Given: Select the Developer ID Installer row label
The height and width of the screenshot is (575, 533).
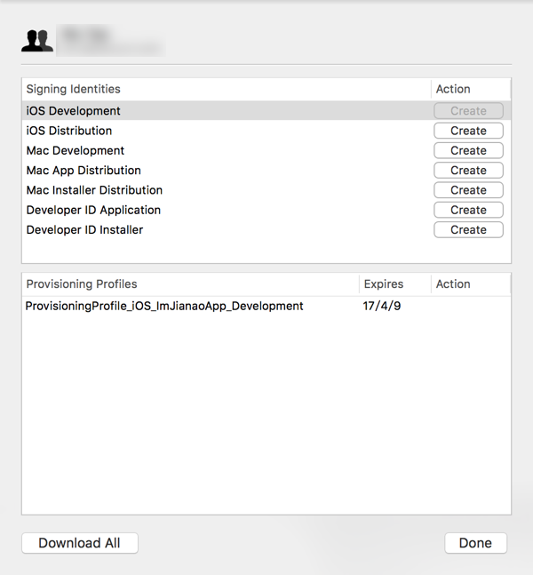Looking at the screenshot, I should pyautogui.click(x=84, y=229).
